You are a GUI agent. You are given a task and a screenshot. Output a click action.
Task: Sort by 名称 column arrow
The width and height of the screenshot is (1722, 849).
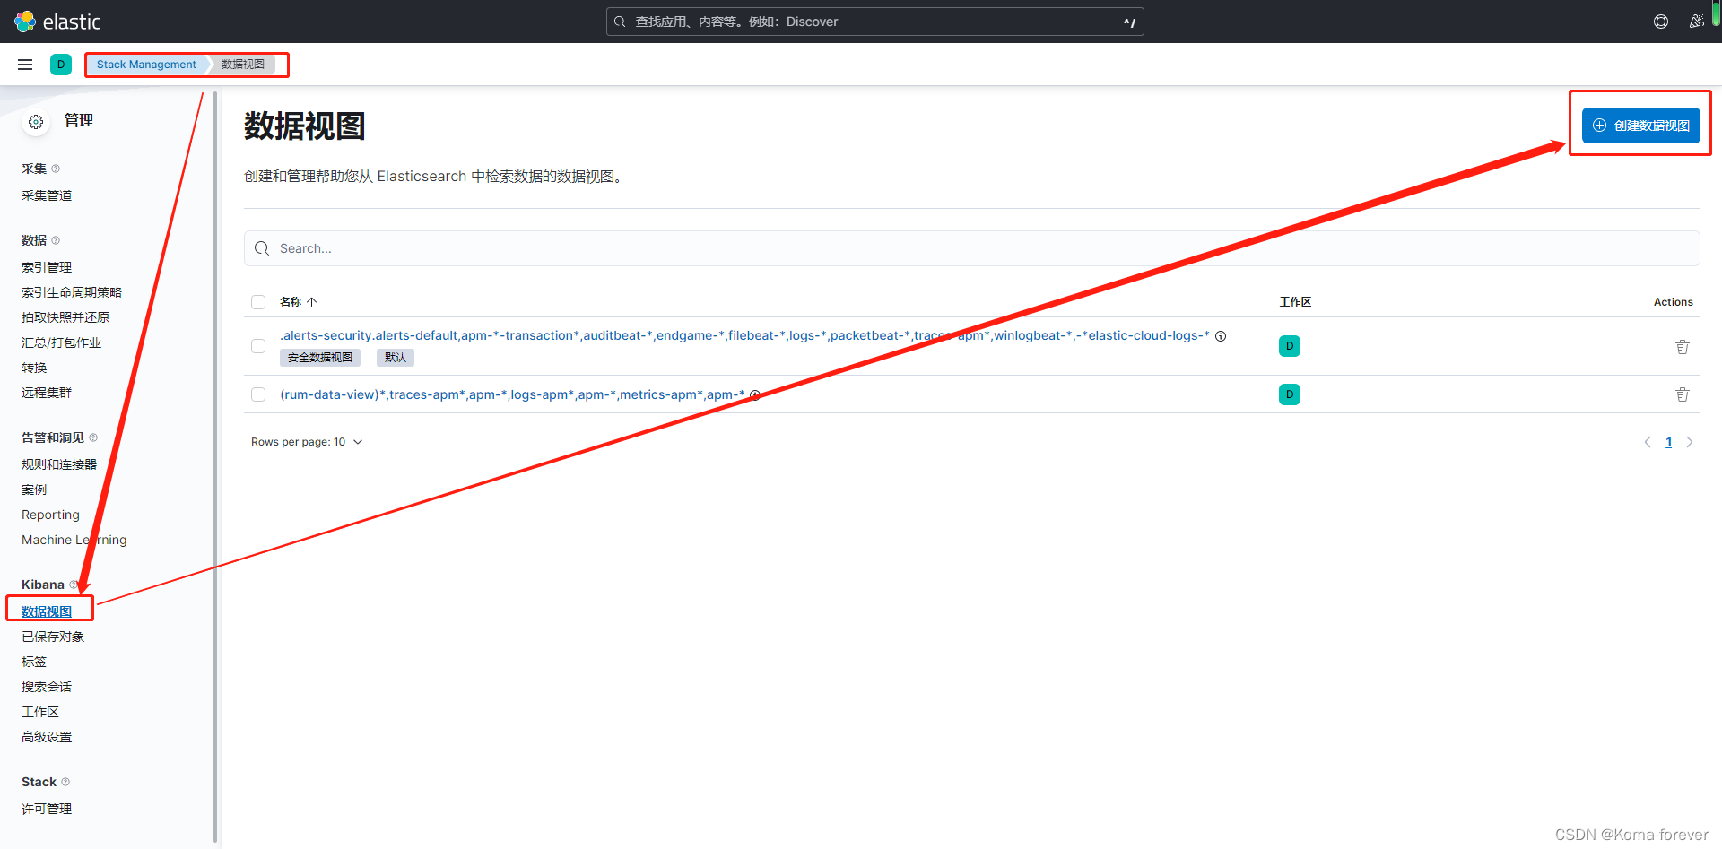click(312, 302)
